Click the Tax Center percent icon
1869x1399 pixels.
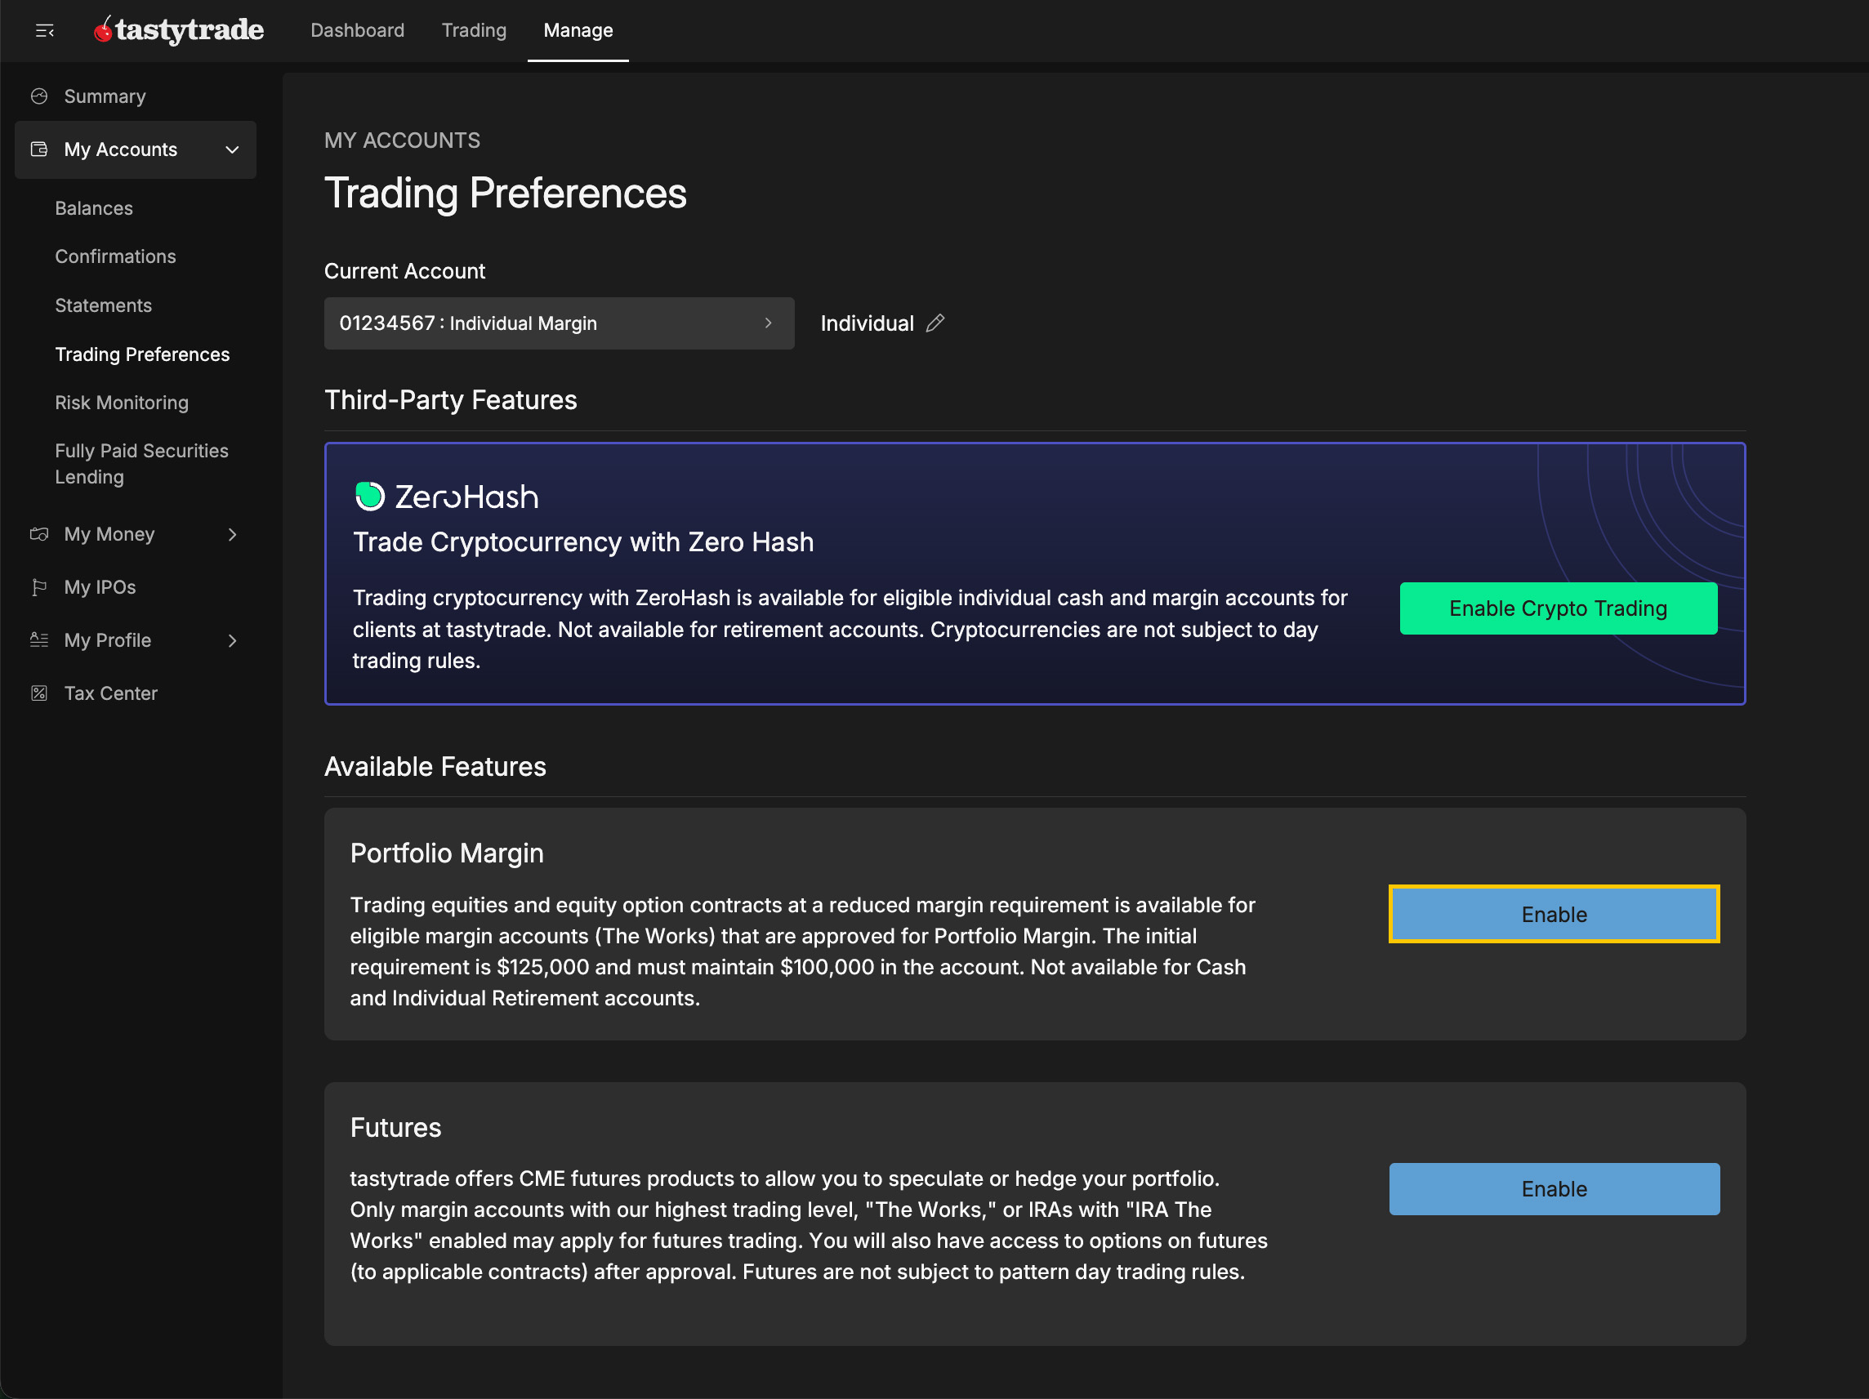point(39,693)
